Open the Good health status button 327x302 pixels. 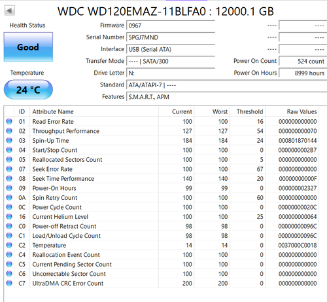point(28,47)
